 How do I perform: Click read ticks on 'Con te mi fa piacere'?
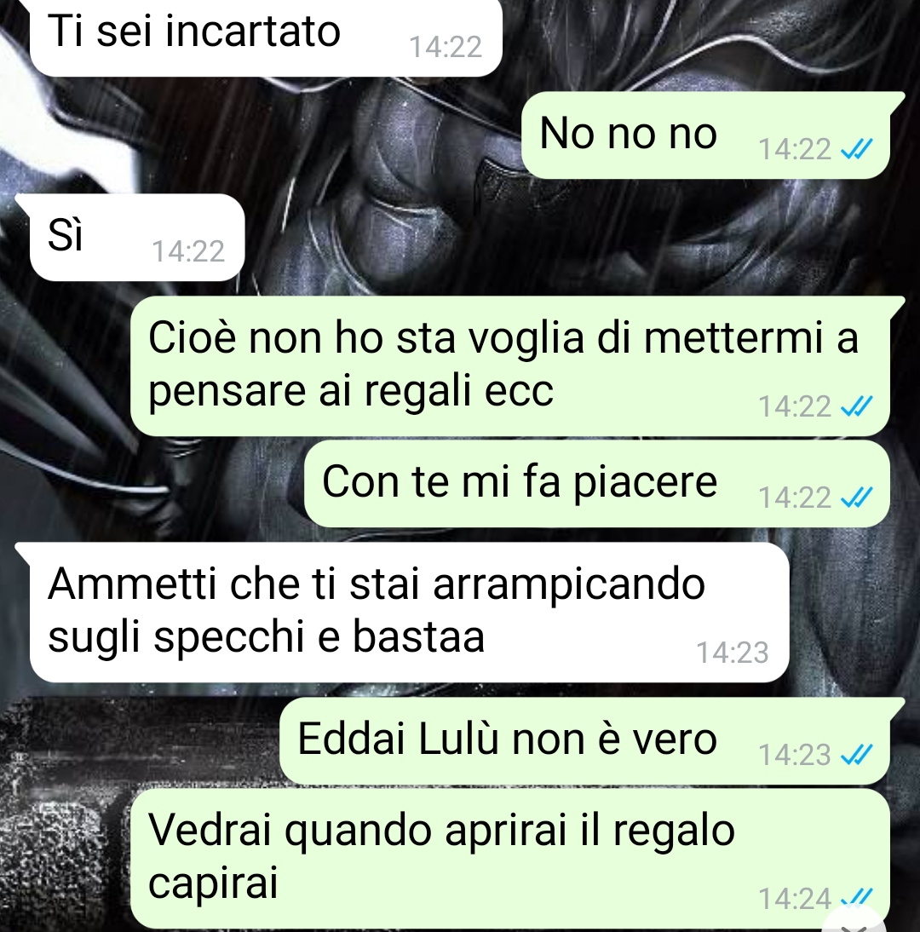point(856,497)
